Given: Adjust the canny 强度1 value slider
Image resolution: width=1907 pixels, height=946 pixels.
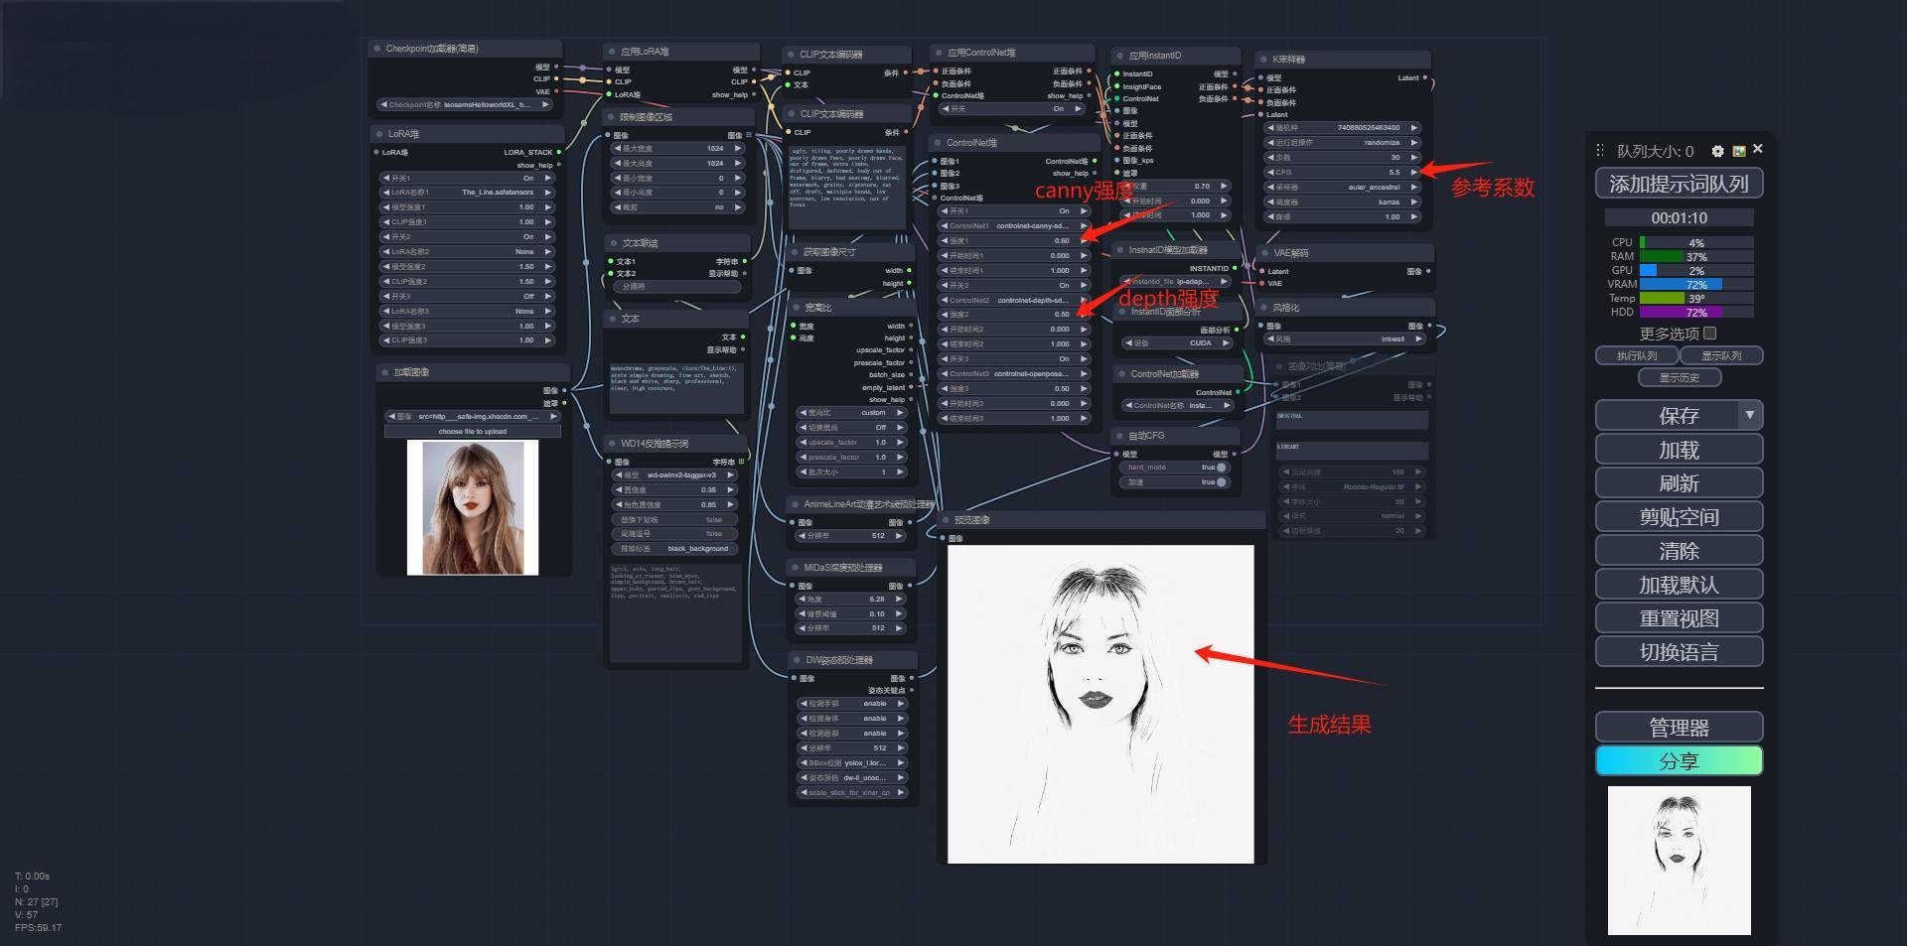Looking at the screenshot, I should tap(1014, 241).
